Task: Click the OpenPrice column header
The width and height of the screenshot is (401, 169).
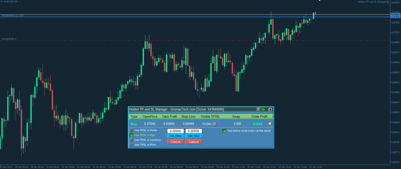Action: click(x=150, y=117)
